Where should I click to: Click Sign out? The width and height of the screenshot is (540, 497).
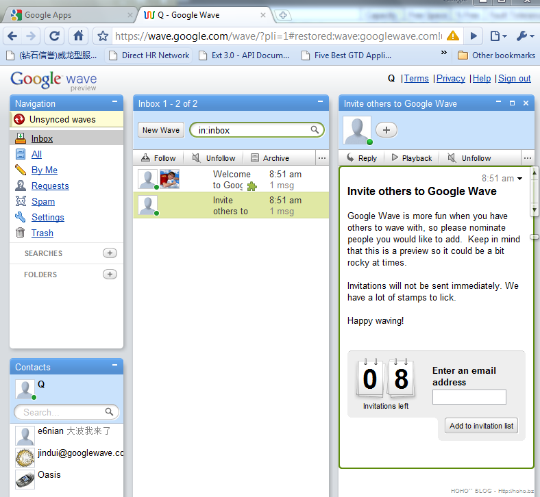pyautogui.click(x=514, y=79)
